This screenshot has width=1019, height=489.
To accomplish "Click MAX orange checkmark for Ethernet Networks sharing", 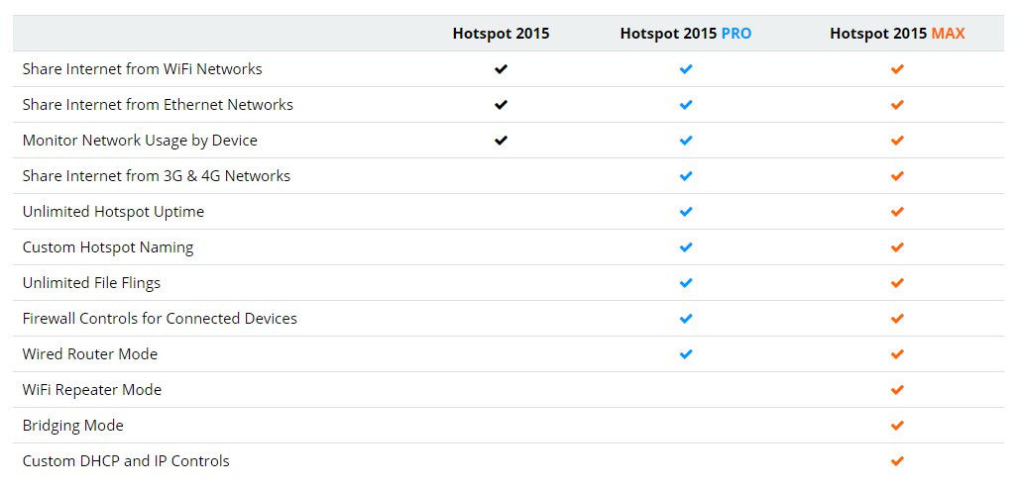I will pyautogui.click(x=897, y=105).
